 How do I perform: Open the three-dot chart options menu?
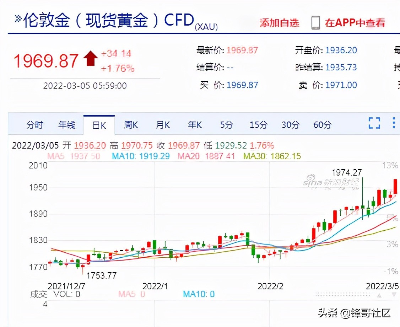(394, 123)
